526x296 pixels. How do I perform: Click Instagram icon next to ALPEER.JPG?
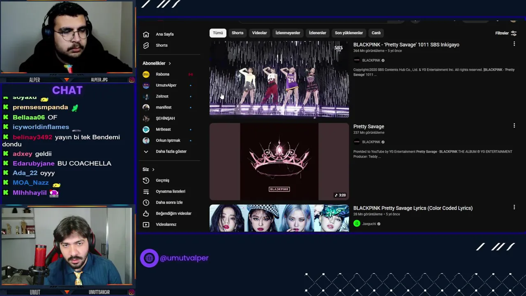point(131,80)
